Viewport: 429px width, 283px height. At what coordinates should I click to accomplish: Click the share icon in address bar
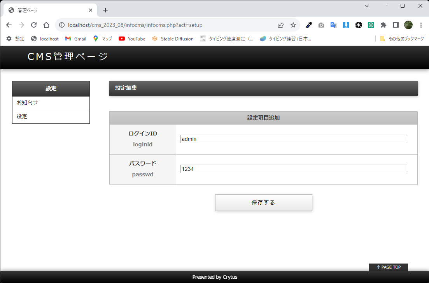pos(281,25)
